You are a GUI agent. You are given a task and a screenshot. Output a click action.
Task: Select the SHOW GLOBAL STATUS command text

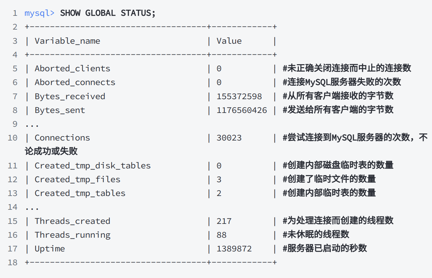[x=108, y=13]
